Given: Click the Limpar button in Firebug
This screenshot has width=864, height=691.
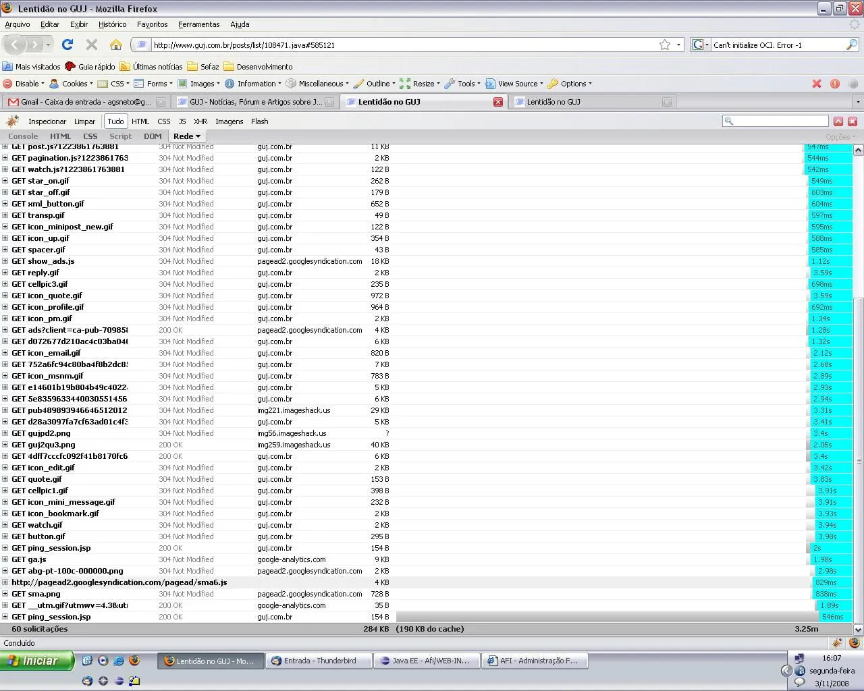Looking at the screenshot, I should [x=84, y=121].
